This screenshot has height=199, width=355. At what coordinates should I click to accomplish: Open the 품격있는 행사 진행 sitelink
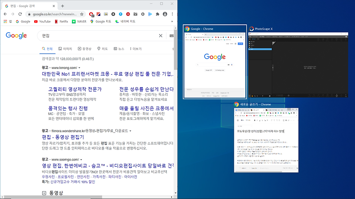[x=68, y=108]
